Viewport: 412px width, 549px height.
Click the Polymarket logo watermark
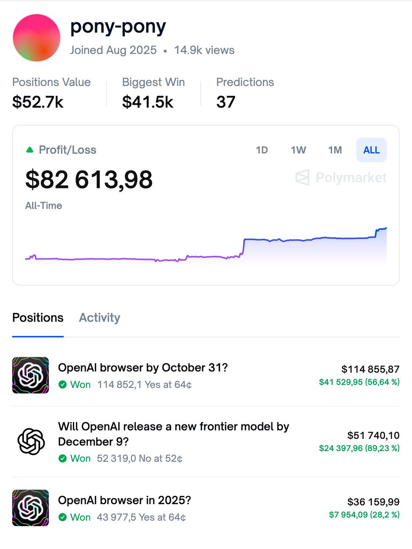pos(341,178)
